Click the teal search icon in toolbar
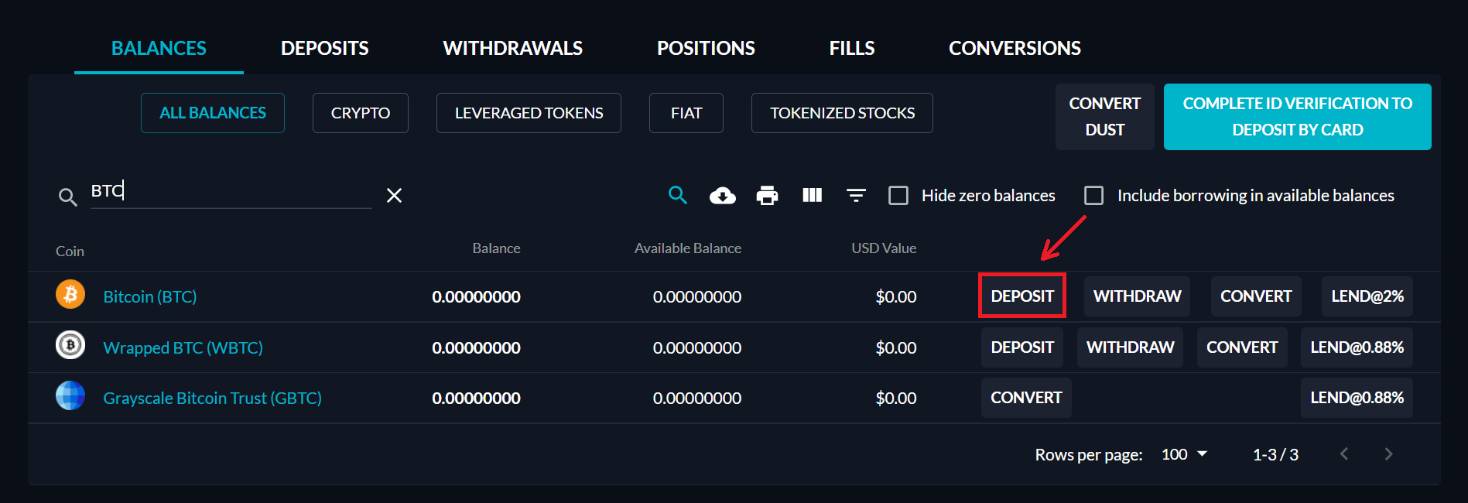The width and height of the screenshot is (1468, 503). [677, 195]
